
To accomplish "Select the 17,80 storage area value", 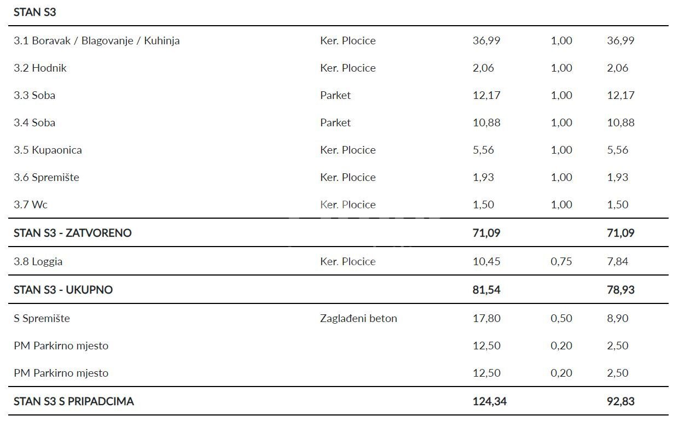I will tap(486, 318).
